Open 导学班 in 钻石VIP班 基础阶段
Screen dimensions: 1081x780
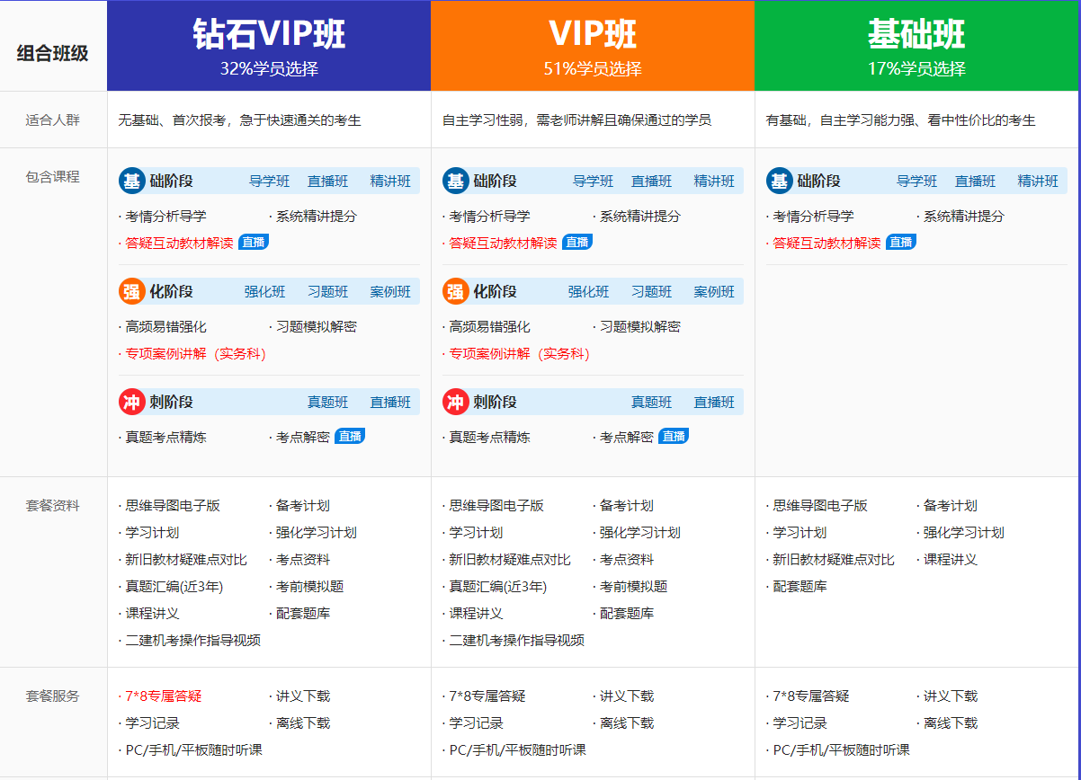click(269, 182)
